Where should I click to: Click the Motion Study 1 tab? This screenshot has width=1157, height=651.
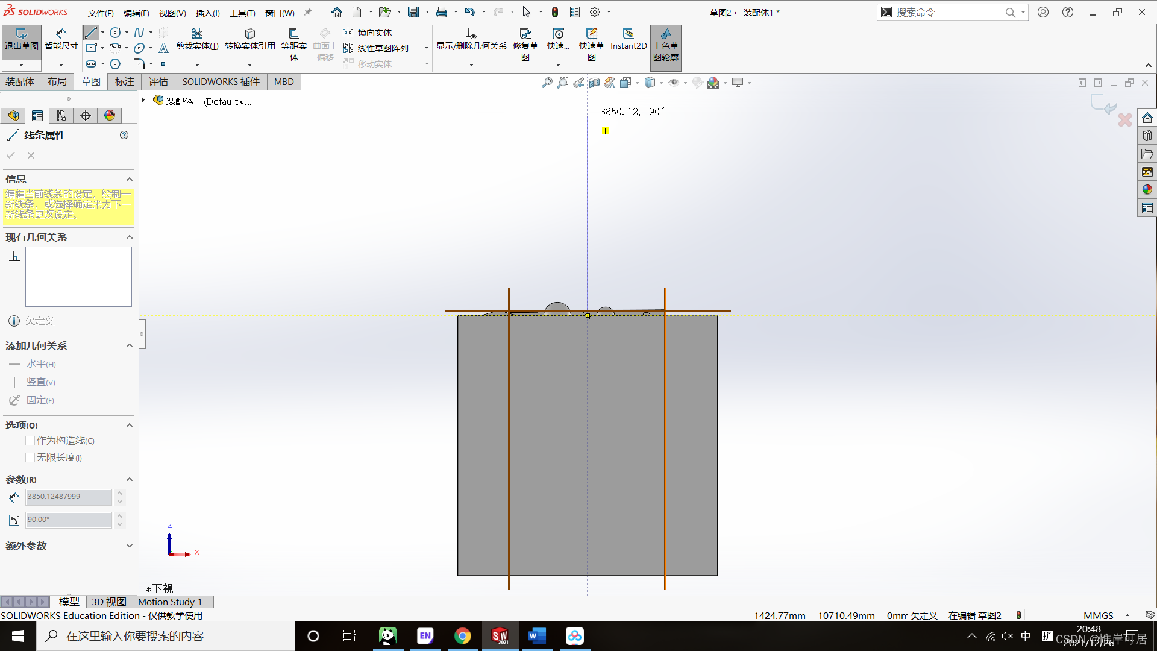(170, 602)
